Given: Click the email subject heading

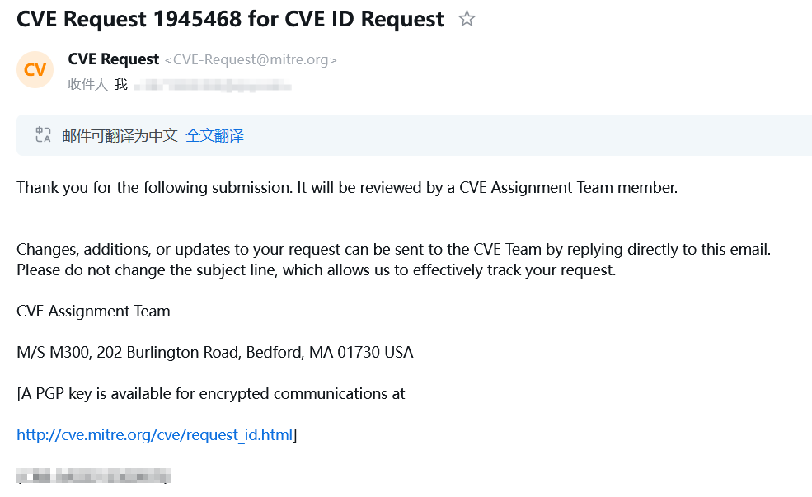Looking at the screenshot, I should coord(230,19).
